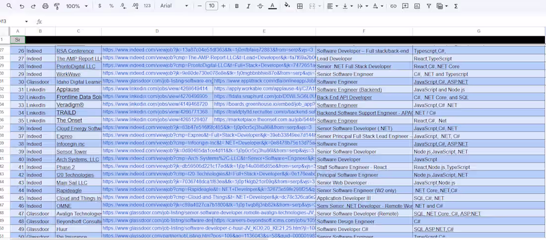
Task: Open text wrapping dropdown
Action: tap(362, 6)
